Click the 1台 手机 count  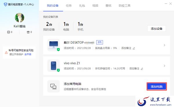point(80,26)
